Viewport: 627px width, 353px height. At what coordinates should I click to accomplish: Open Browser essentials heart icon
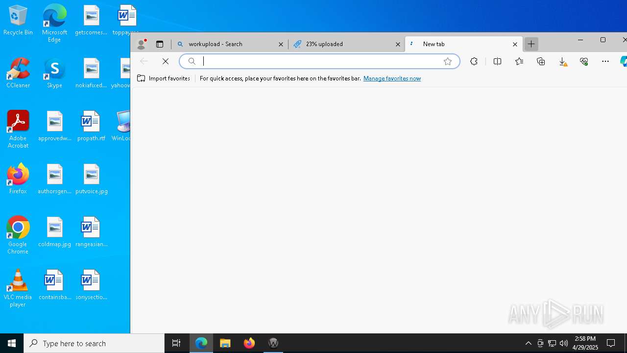pyautogui.click(x=584, y=61)
